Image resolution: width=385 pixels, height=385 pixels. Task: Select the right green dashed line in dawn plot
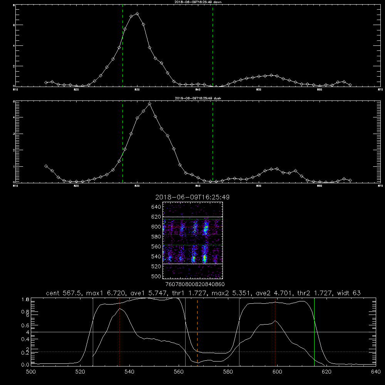click(213, 46)
